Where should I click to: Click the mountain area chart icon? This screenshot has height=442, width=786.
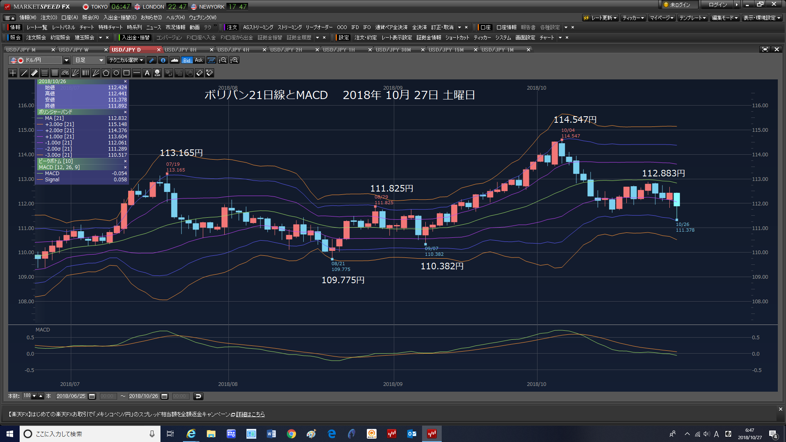pyautogui.click(x=174, y=60)
